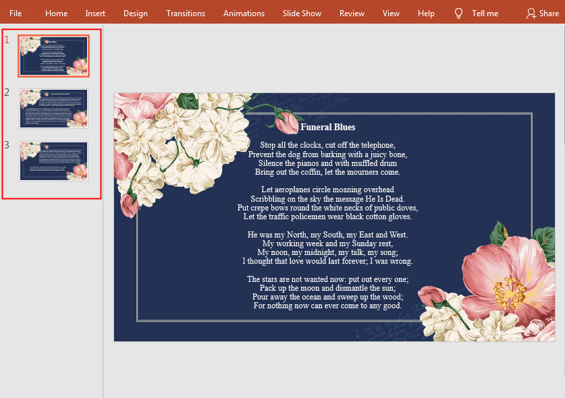565x398 pixels.
Task: Open the Help tab
Action: pyautogui.click(x=426, y=13)
